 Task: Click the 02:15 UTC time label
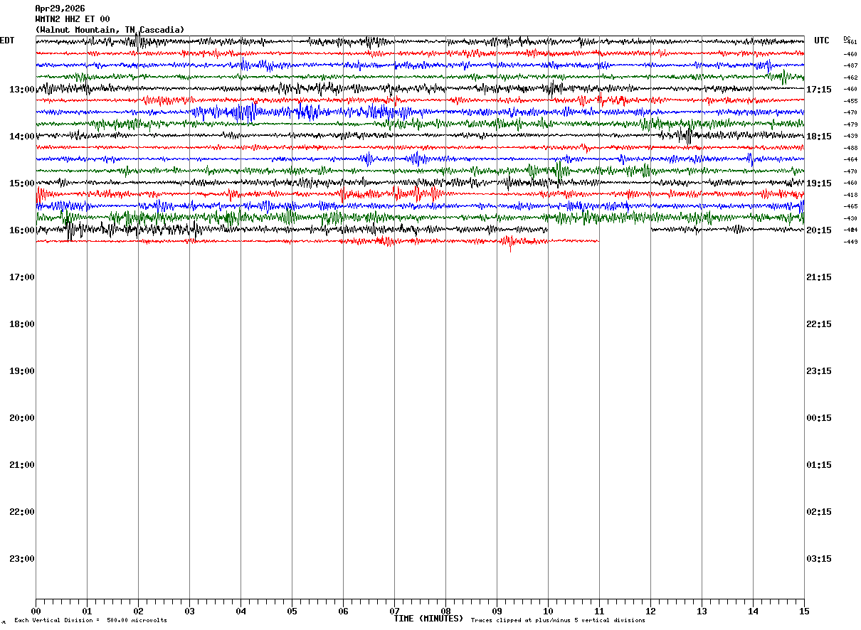819,512
